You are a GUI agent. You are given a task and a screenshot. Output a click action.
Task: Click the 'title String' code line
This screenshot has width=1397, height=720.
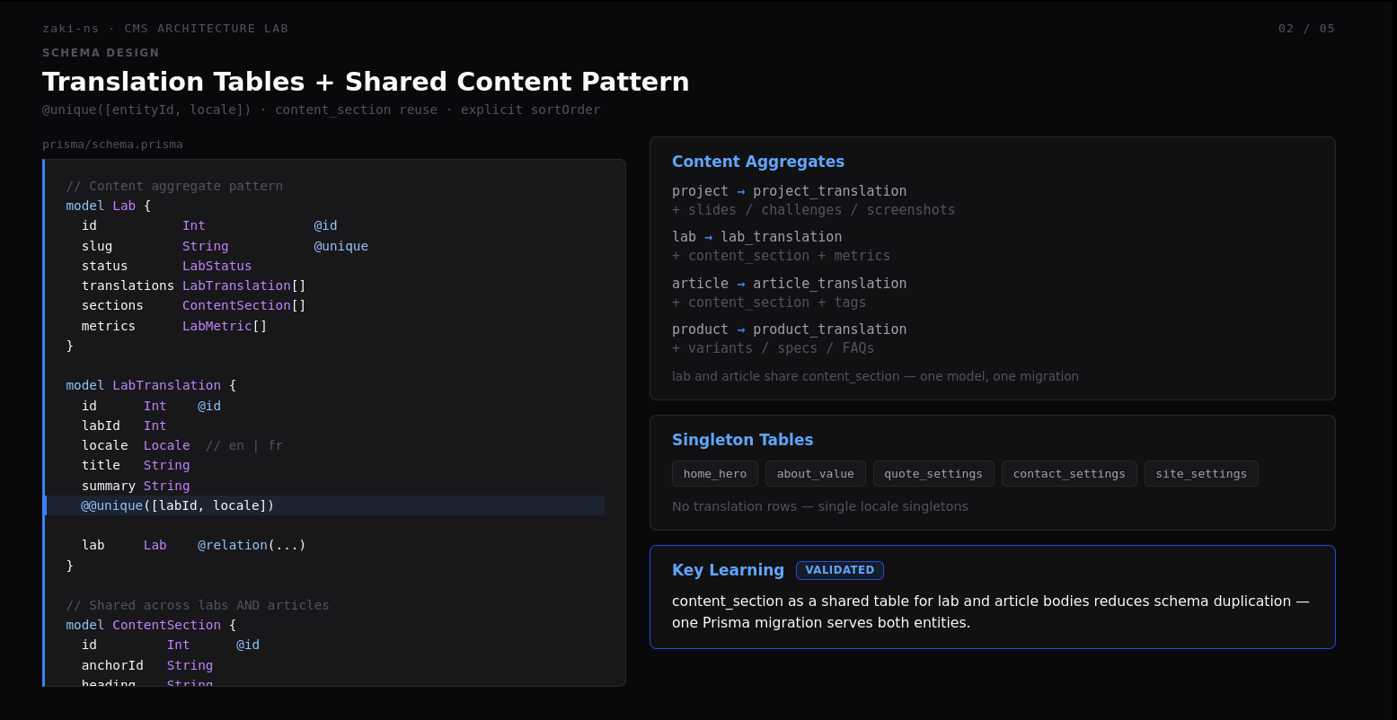click(136, 465)
